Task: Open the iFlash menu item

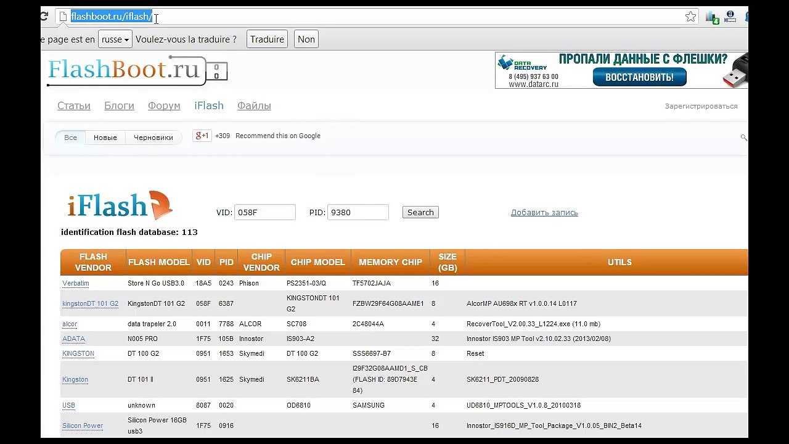Action: [209, 105]
